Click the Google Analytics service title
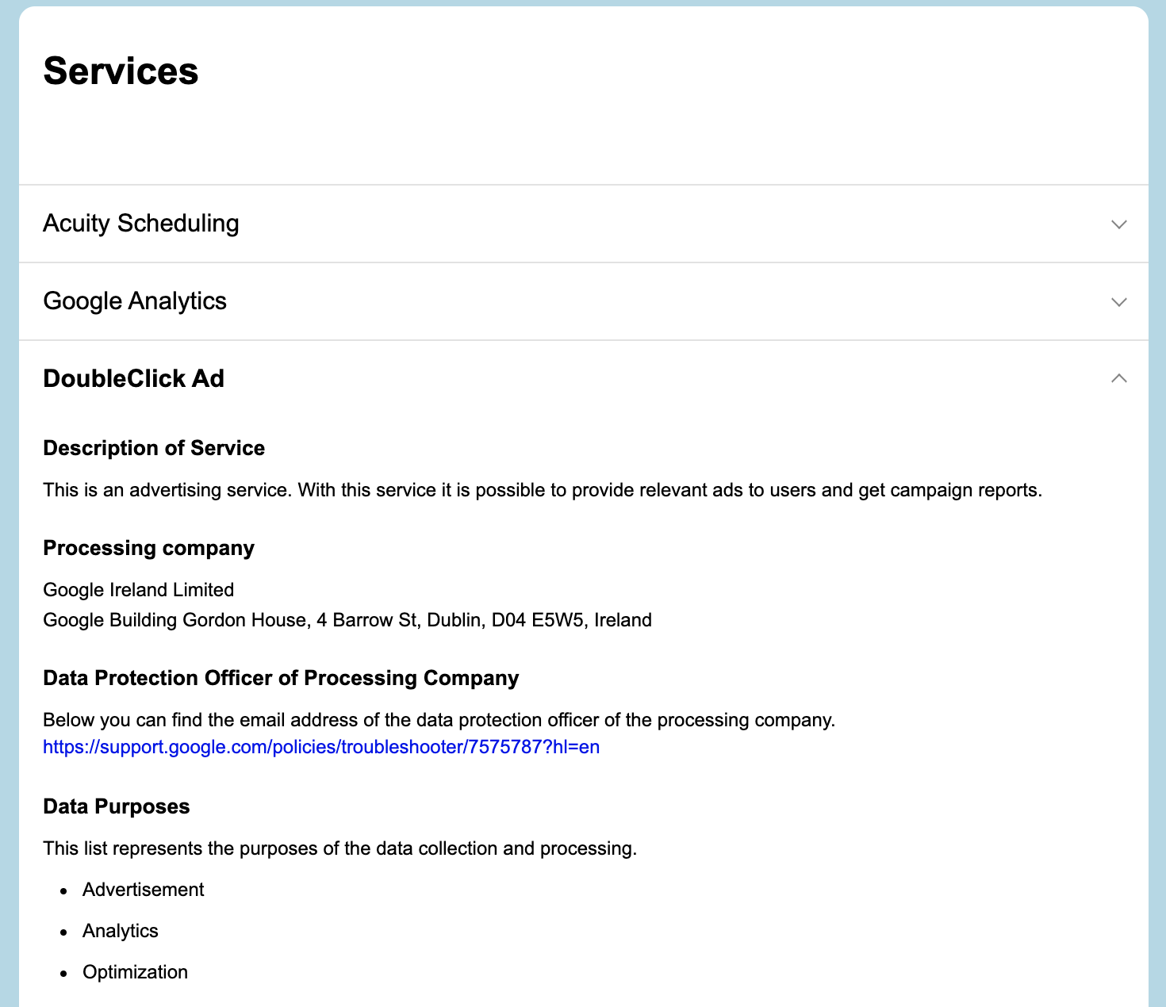Screen dimensions: 1166x1007 click(135, 301)
